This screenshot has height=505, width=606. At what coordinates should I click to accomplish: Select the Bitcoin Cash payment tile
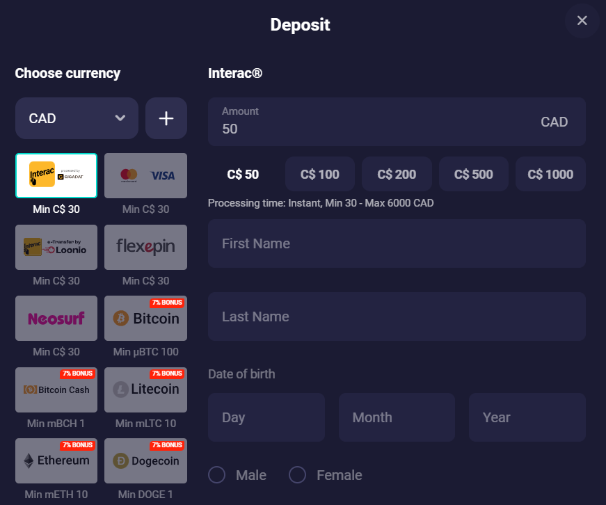56,390
